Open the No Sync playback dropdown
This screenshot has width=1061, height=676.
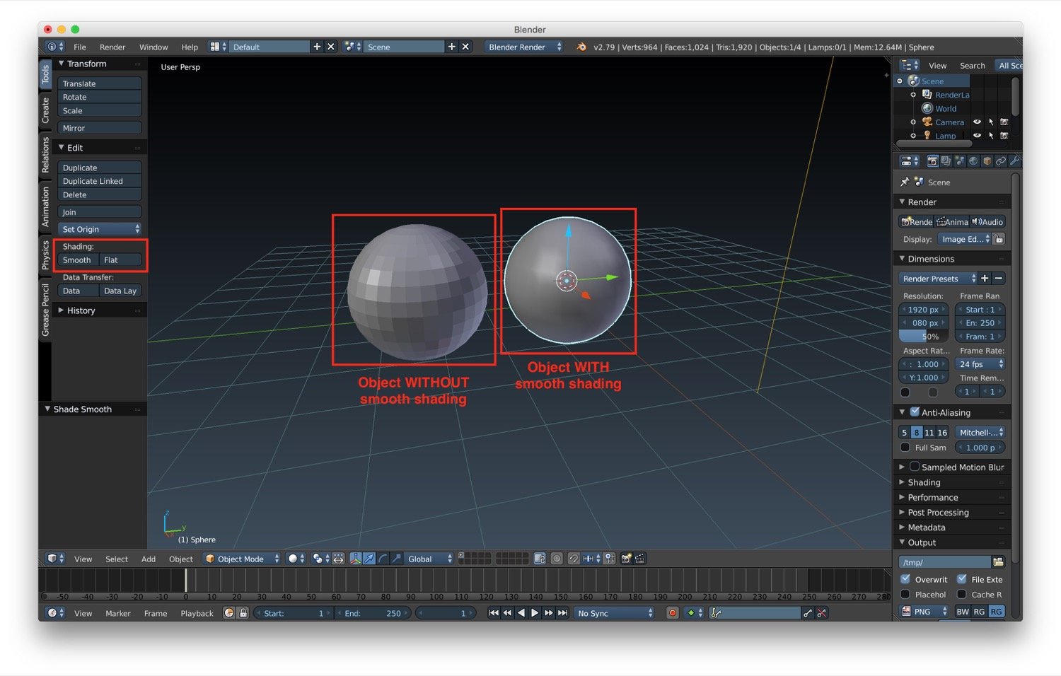click(614, 613)
